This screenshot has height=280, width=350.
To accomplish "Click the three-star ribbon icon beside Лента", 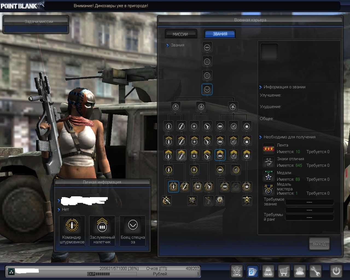I will [x=269, y=148].
